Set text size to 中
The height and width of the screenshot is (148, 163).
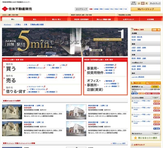[143, 3]
